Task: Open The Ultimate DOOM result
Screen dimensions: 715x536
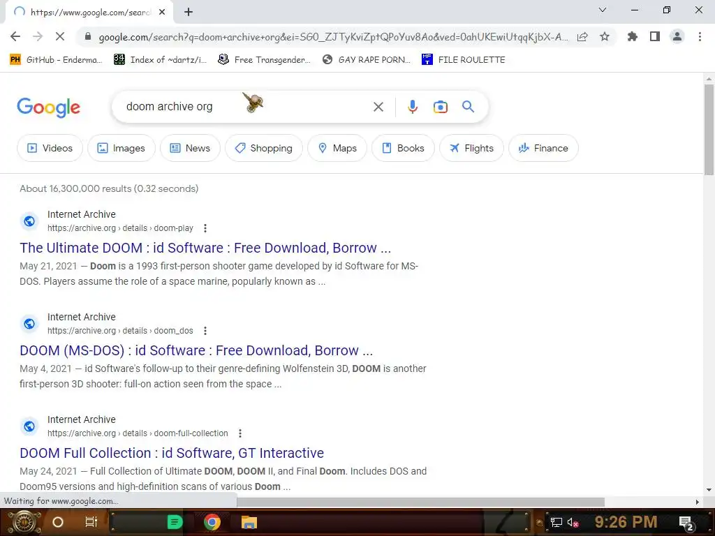Action: 205,248
